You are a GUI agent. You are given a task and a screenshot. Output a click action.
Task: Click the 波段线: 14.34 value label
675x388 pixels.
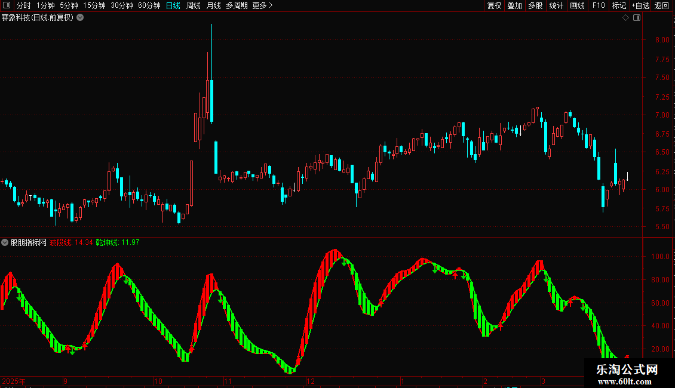[x=71, y=242]
